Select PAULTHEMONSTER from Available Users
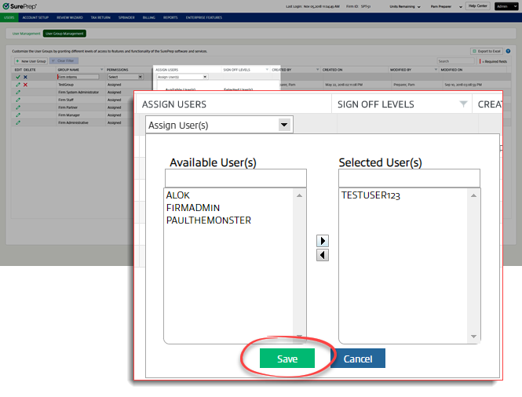This screenshot has width=522, height=397. 208,220
